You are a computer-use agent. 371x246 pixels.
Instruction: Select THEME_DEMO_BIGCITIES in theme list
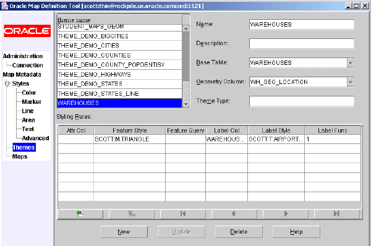tap(120, 36)
